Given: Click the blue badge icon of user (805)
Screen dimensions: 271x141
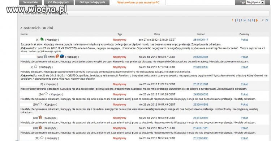Looking at the screenshot, I should coord(62,56).
